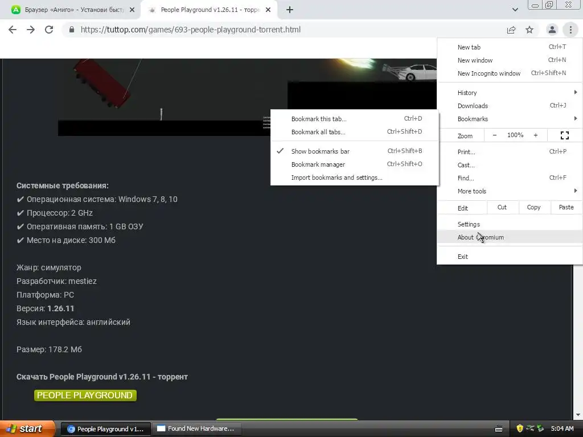Choose New window from menu
This screenshot has height=437, width=583.
[510, 60]
